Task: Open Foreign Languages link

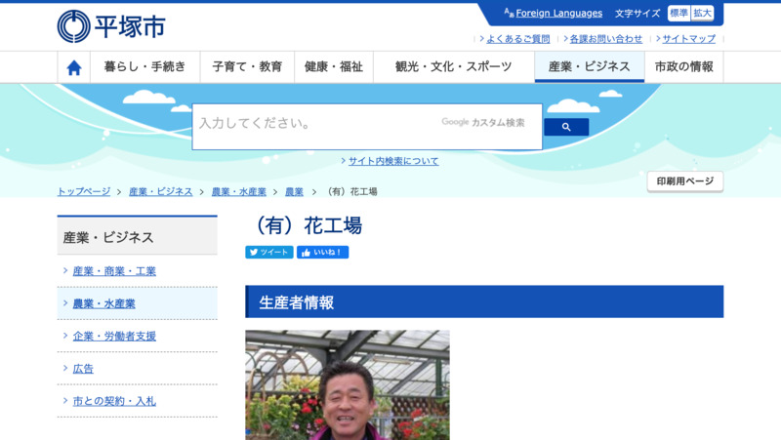Action: pos(558,14)
